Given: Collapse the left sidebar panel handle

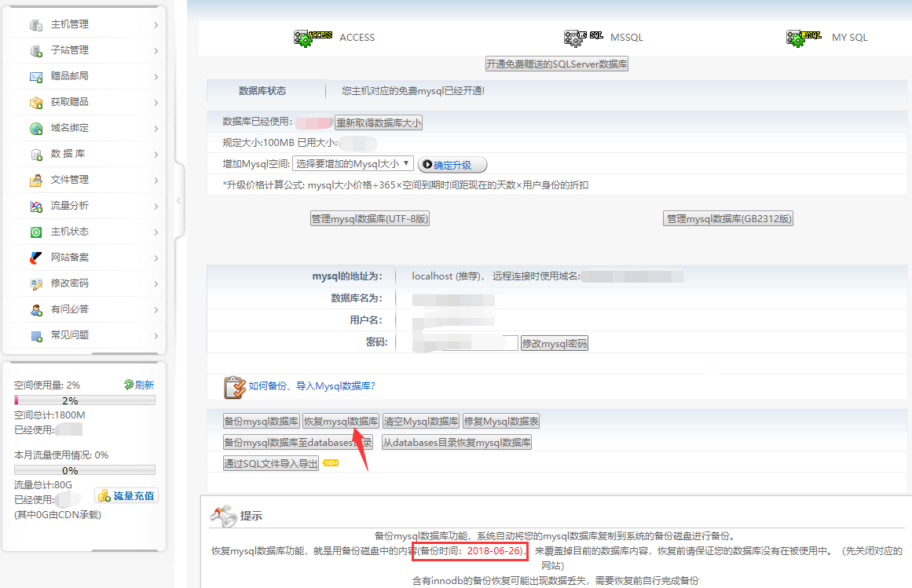Looking at the screenshot, I should click(178, 200).
